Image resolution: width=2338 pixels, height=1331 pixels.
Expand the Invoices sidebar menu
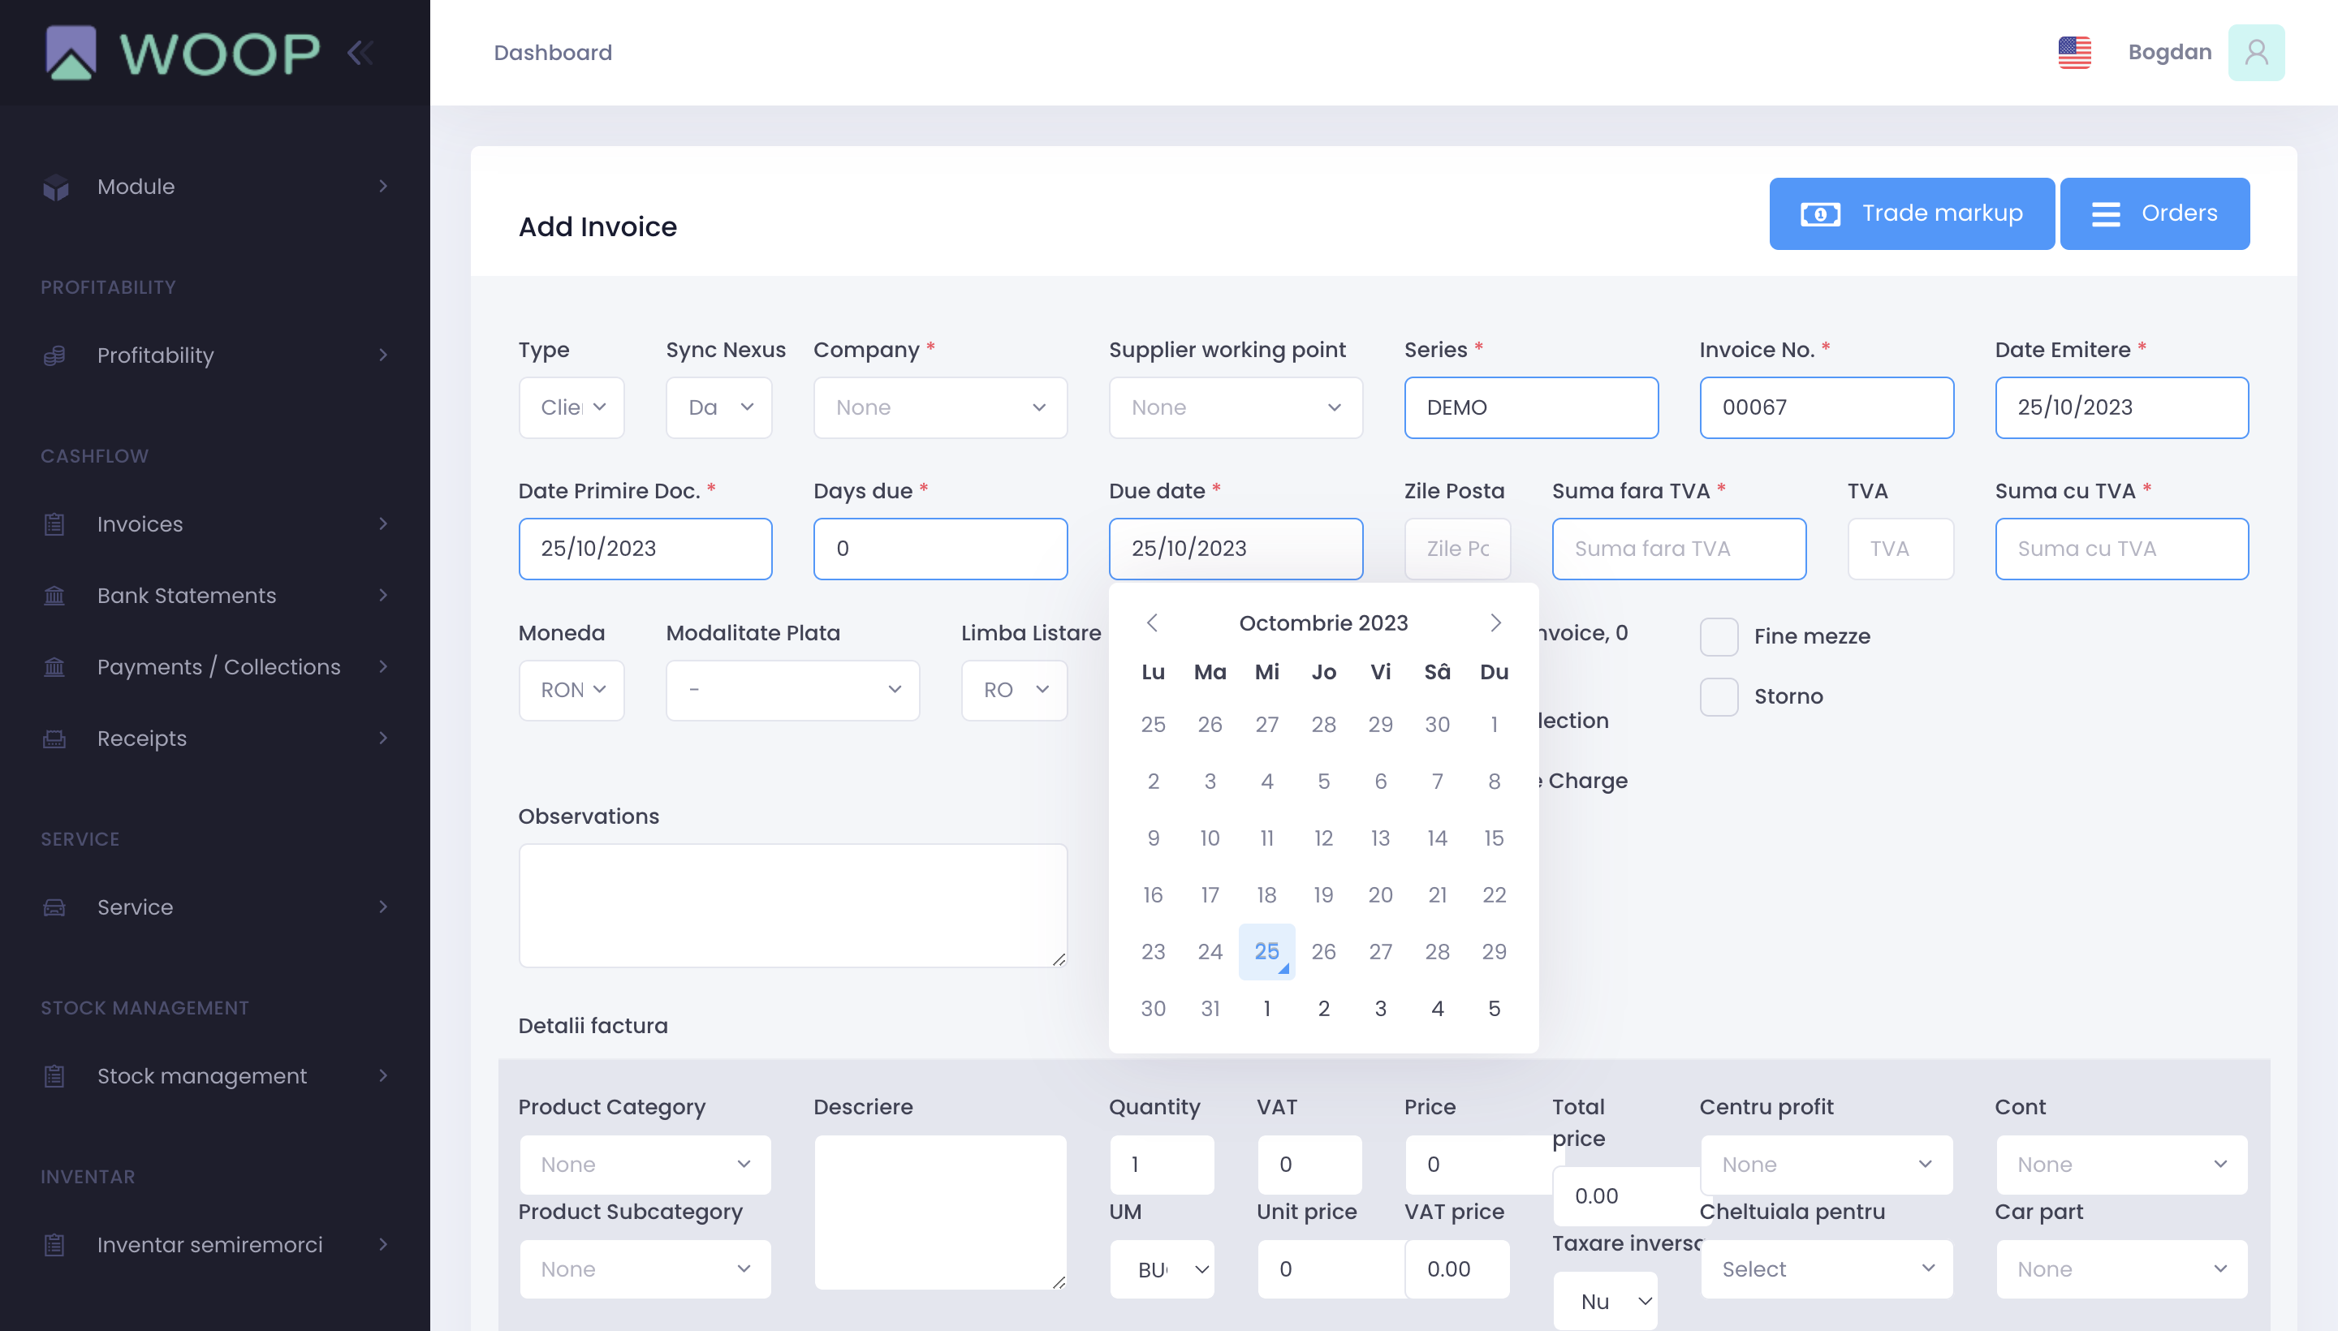pos(383,523)
